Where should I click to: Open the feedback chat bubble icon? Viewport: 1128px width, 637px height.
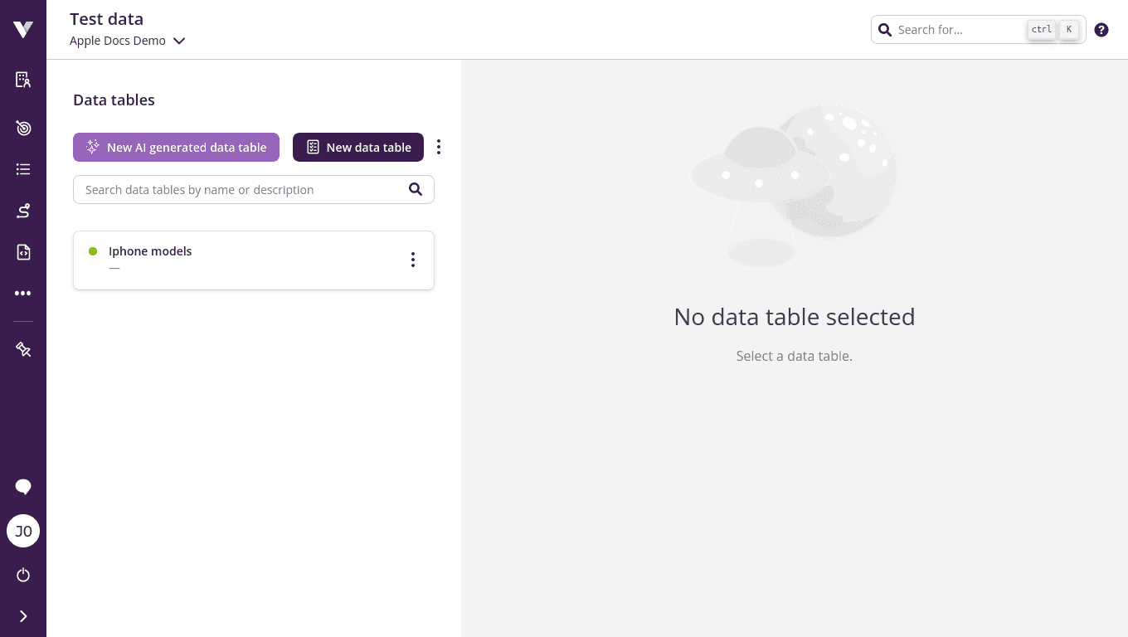pos(22,487)
